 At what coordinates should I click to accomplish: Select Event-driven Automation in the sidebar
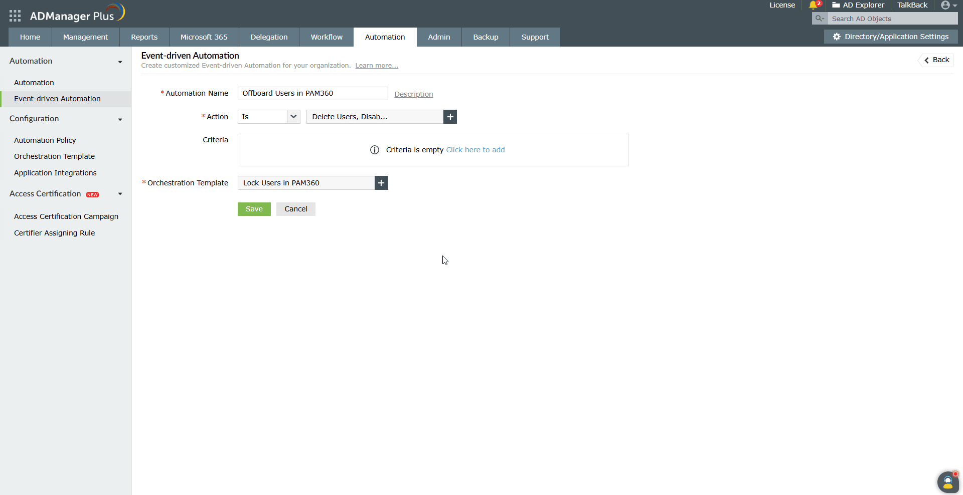pos(66,99)
